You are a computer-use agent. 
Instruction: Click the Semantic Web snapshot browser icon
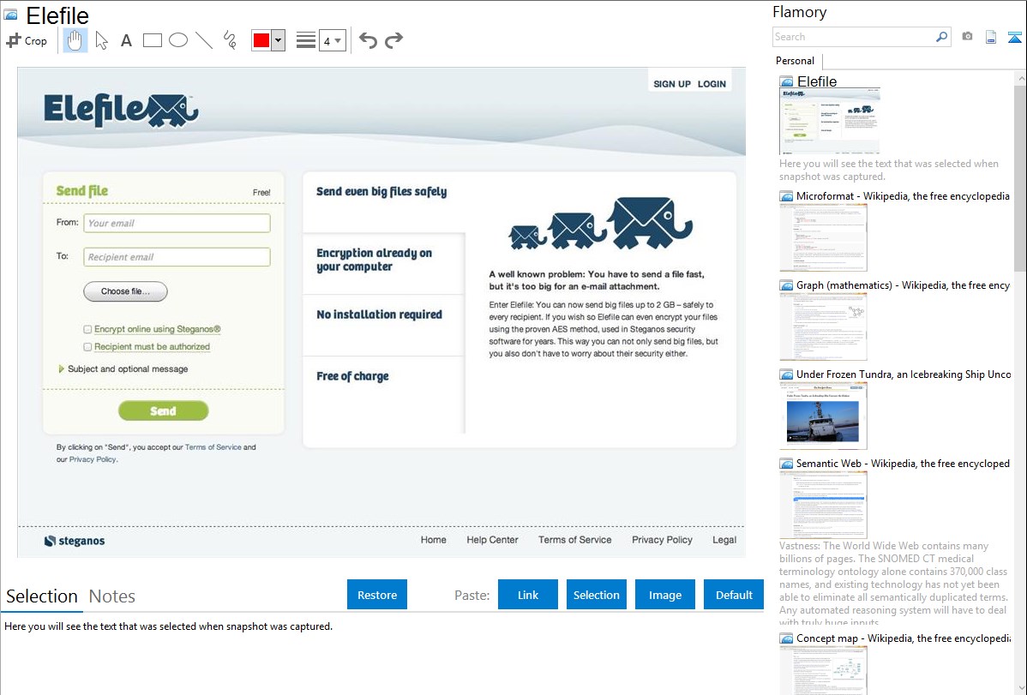tap(786, 464)
